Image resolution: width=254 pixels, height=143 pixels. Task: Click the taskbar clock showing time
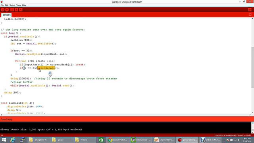pyautogui.click(x=247, y=140)
